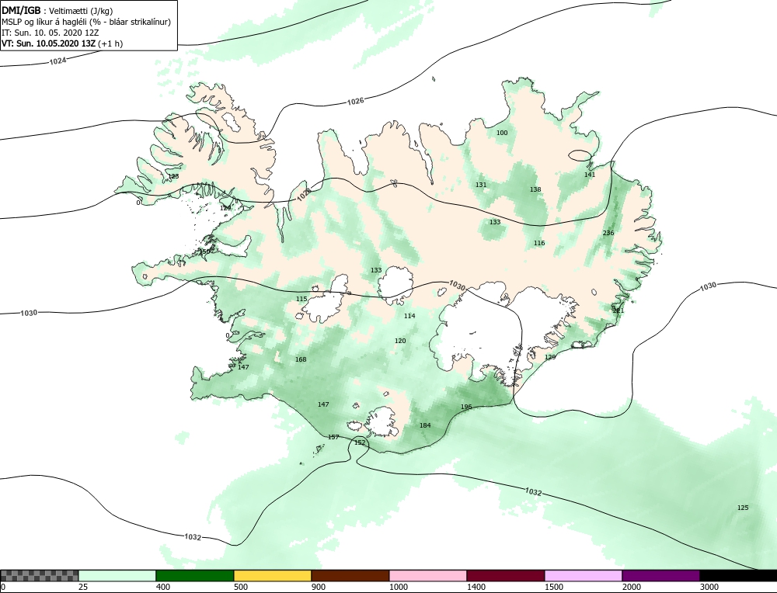Select the legend scale label '3000'
This screenshot has height=593, width=777.
(x=709, y=587)
